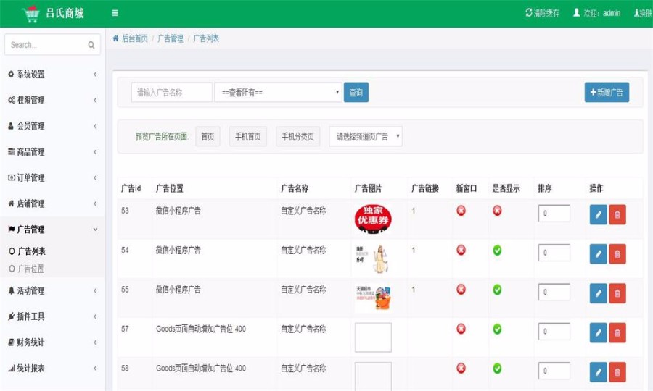Toggle new window status for ad 53

pos(461,211)
